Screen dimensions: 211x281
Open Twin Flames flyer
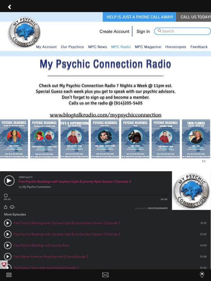(196, 139)
